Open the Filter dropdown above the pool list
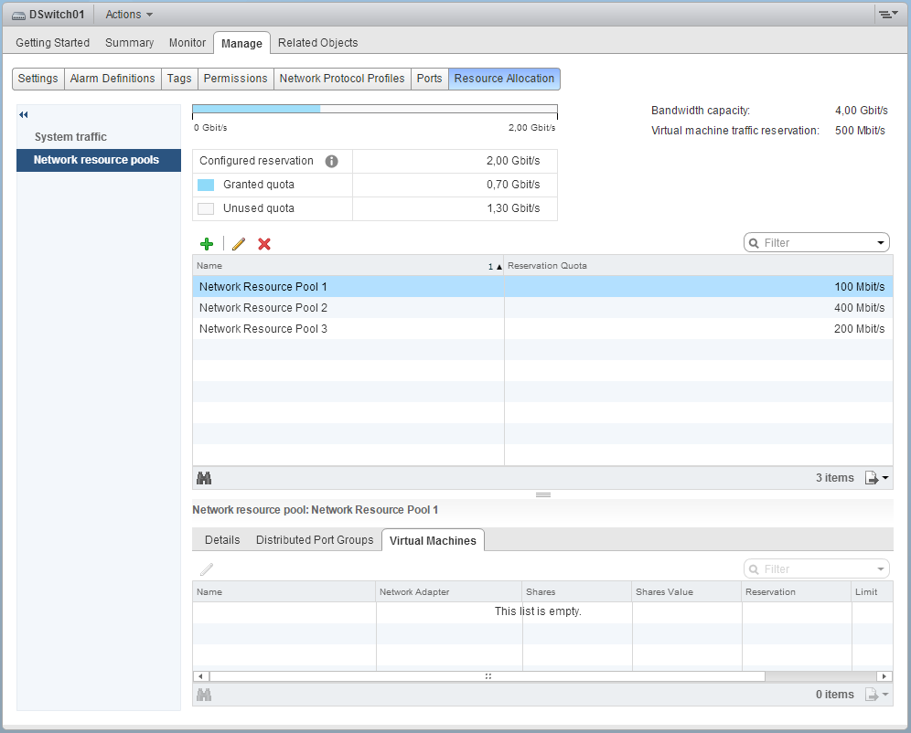This screenshot has height=733, width=911. [879, 241]
